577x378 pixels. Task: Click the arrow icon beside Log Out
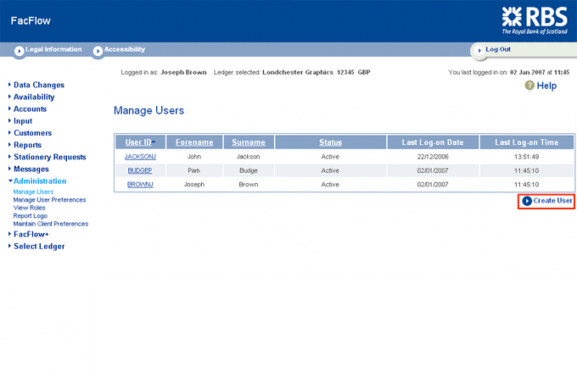point(479,50)
